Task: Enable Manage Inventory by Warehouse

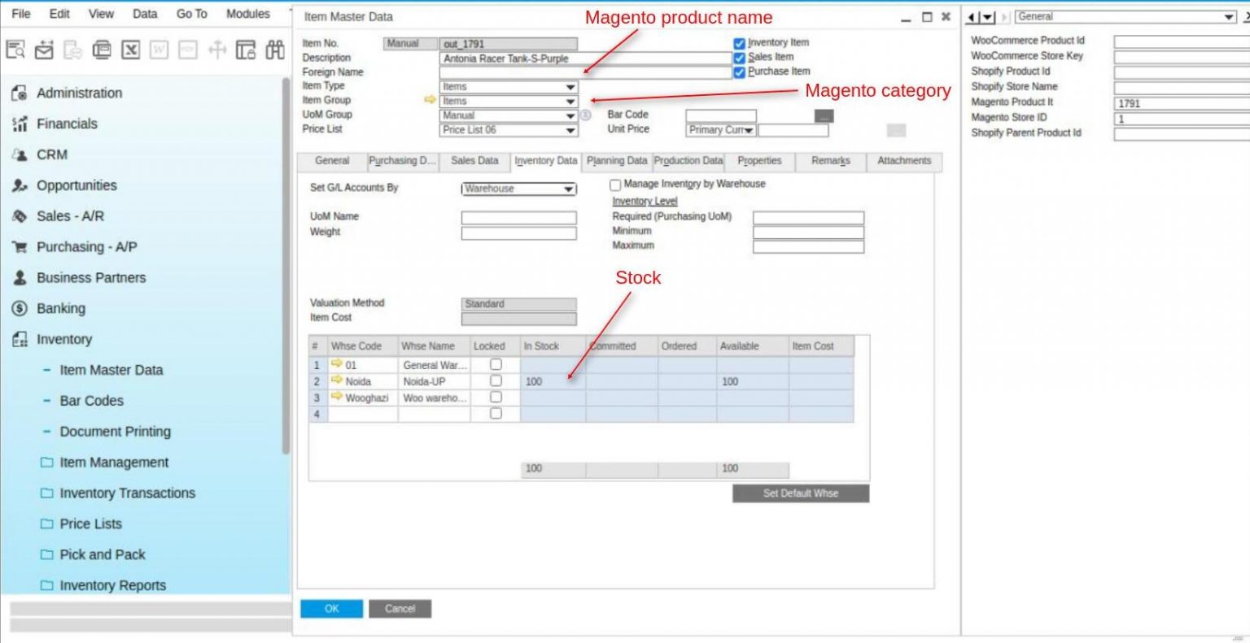Action: 615,185
